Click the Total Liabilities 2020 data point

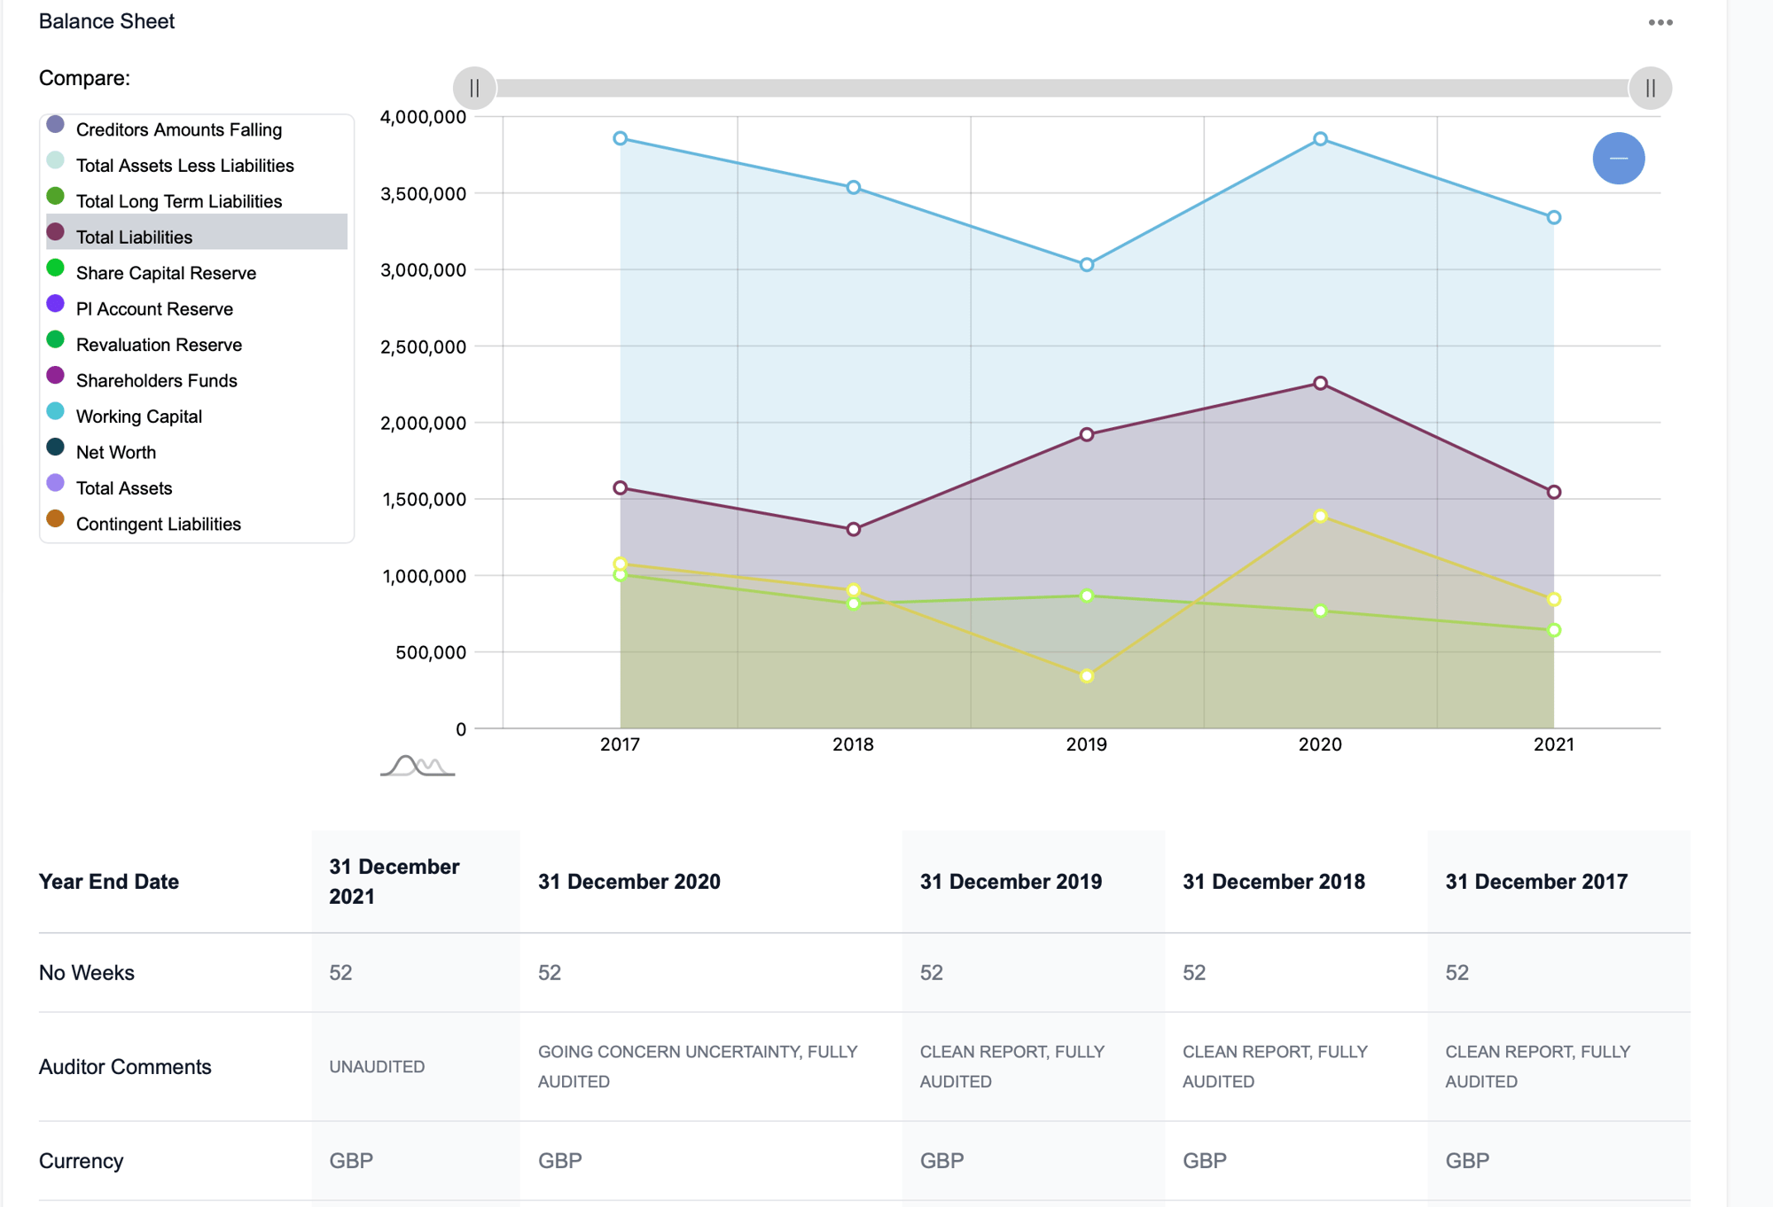click(x=1320, y=383)
